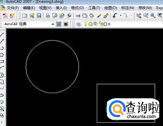
Task: Select the Line tool in the draw toolbar
Action: (2, 35)
